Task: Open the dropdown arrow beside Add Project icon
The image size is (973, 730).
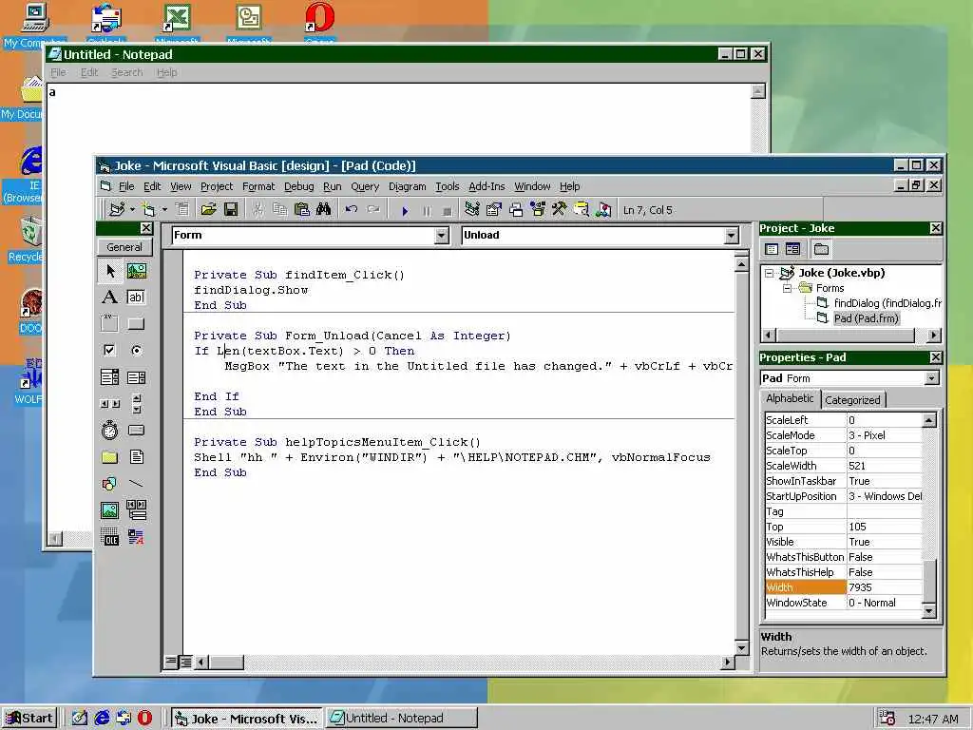Action: pos(131,210)
